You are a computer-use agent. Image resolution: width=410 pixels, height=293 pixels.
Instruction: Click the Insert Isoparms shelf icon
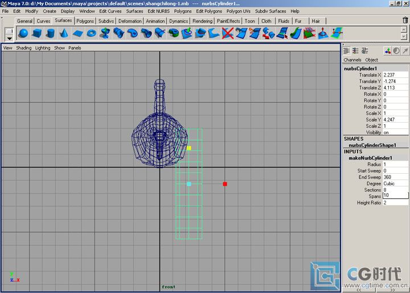point(282,34)
